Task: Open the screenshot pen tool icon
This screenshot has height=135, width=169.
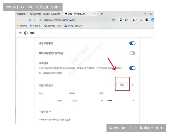Action: click(121, 20)
